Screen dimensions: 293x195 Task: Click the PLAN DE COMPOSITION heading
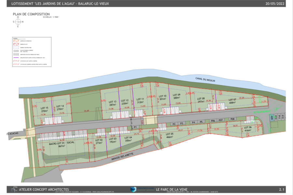point(31,14)
